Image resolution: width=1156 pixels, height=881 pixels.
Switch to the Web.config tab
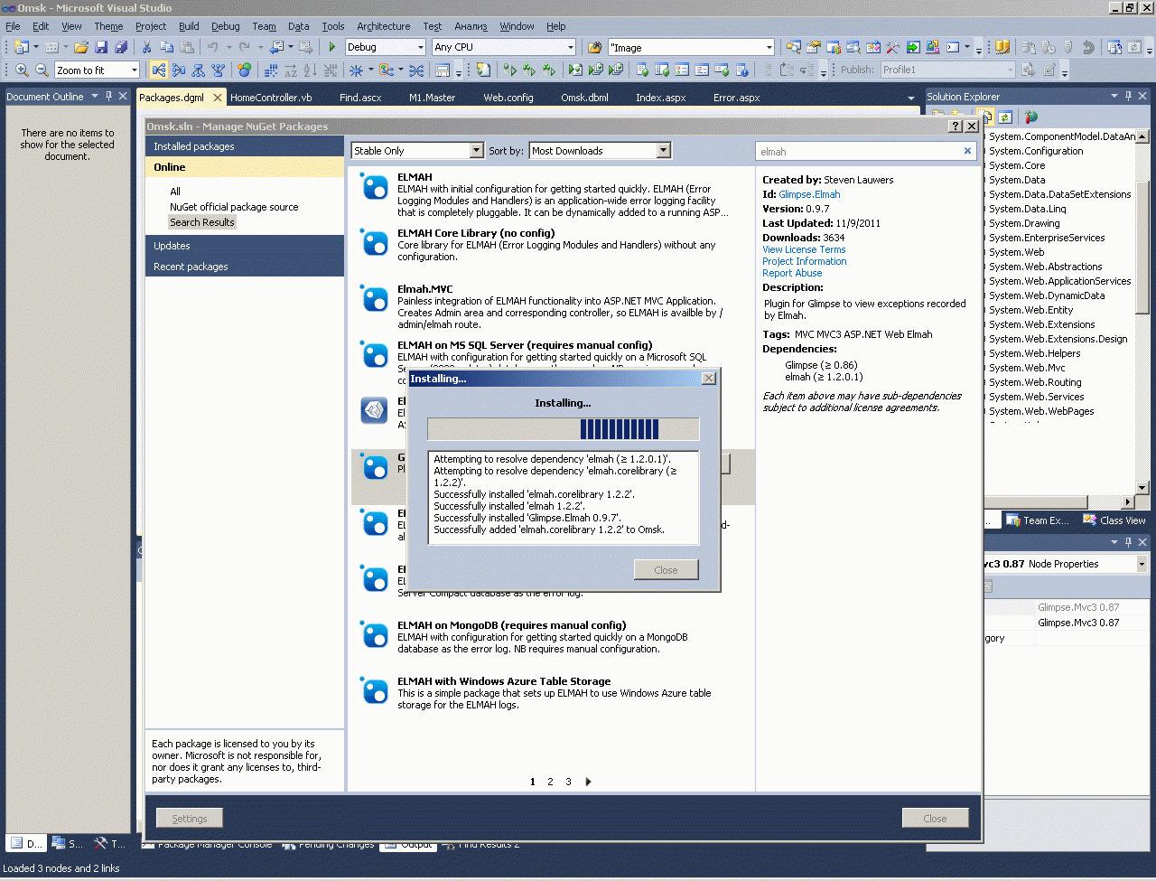click(x=508, y=97)
